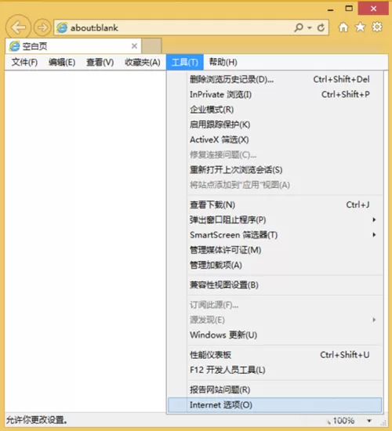Image resolution: width=392 pixels, height=431 pixels.
Task: Collapse the 工具(T) menu
Action: click(x=185, y=62)
